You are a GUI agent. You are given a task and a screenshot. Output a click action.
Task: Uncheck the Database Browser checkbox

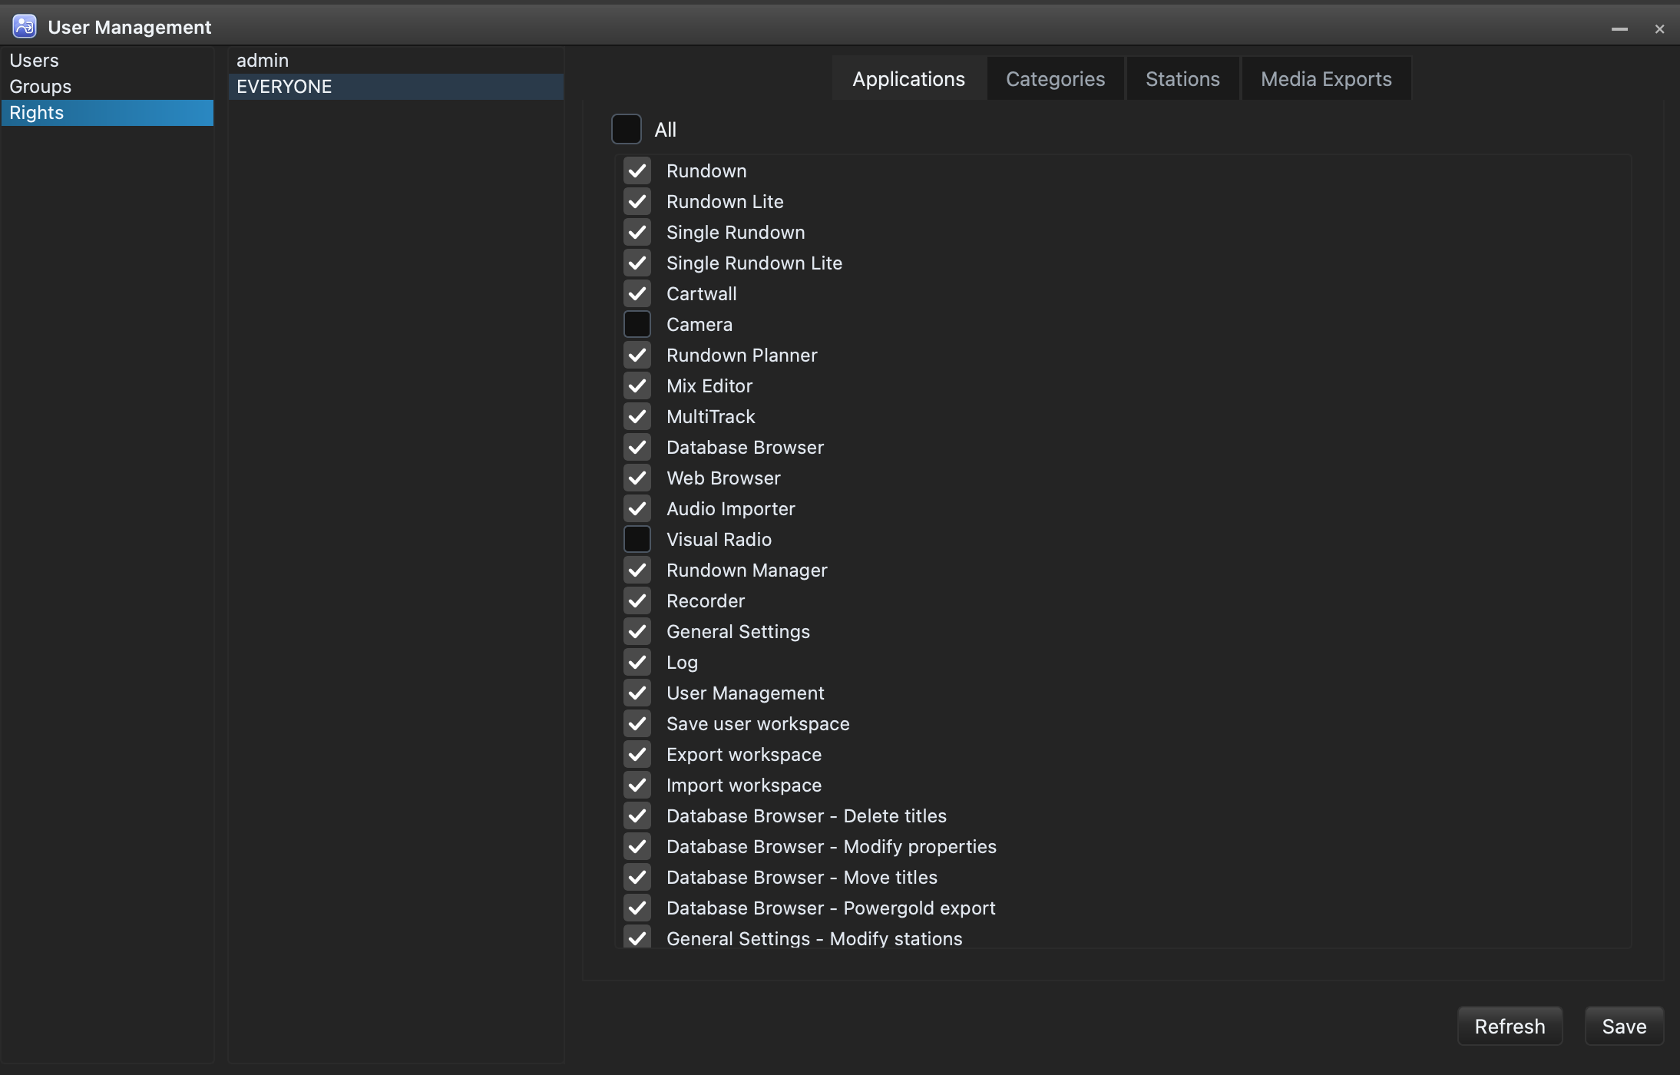click(637, 448)
